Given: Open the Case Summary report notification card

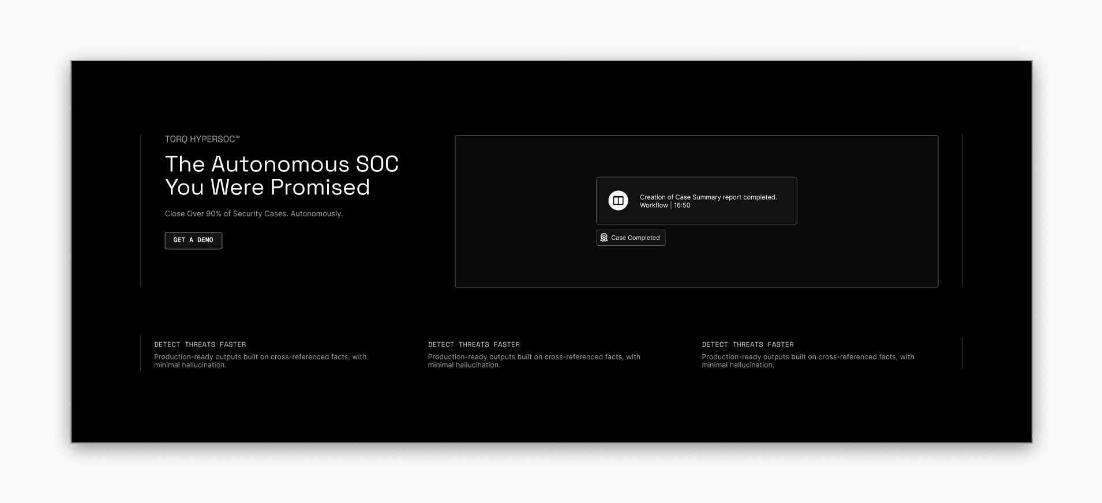Looking at the screenshot, I should pyautogui.click(x=696, y=201).
